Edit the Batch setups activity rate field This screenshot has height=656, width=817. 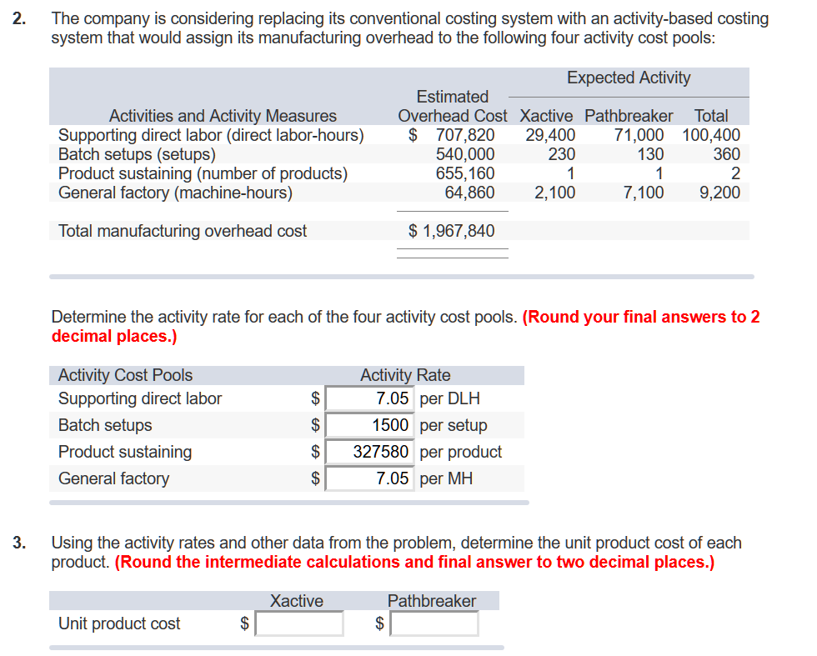(369, 425)
